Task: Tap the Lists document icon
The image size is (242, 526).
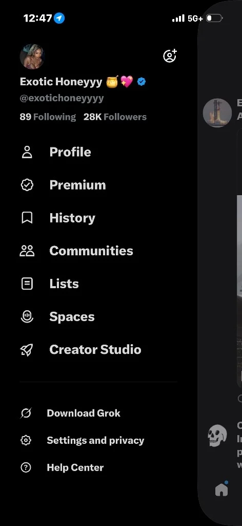Action: pyautogui.click(x=27, y=284)
